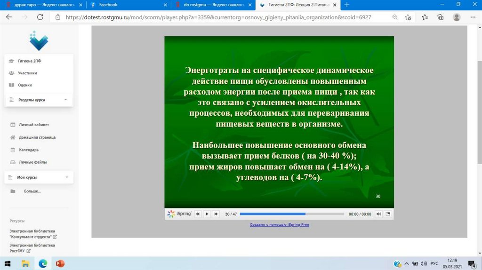The height and width of the screenshot is (270, 482).
Task: Open notification center in taskbar
Action: [472, 263]
